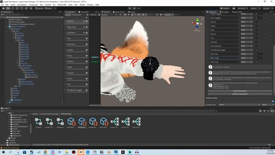Select the Rotate tool in toolbar

[12, 8]
